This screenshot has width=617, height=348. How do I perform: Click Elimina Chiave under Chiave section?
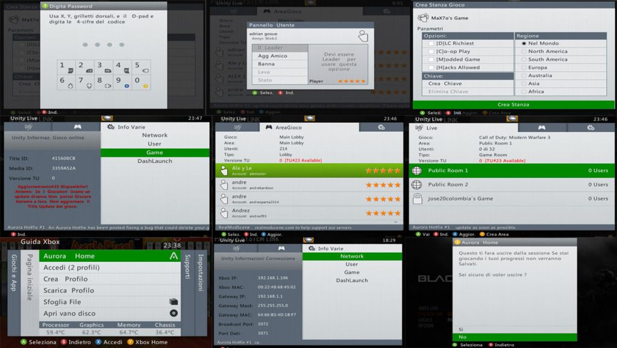point(450,90)
